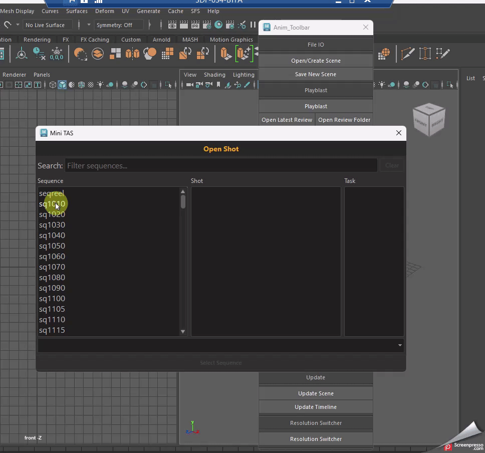Open the Generate menu
Viewport: 485px width, 453px height.
coord(148,11)
